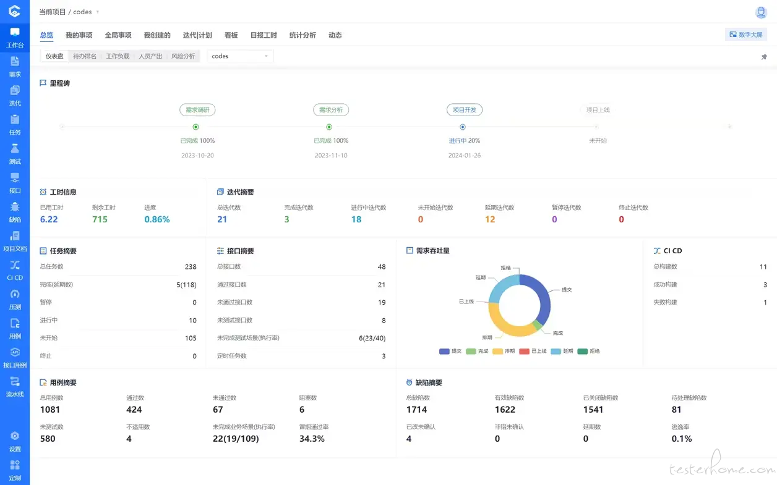Open the codes project dropdown
777x485 pixels.
pyautogui.click(x=240, y=56)
